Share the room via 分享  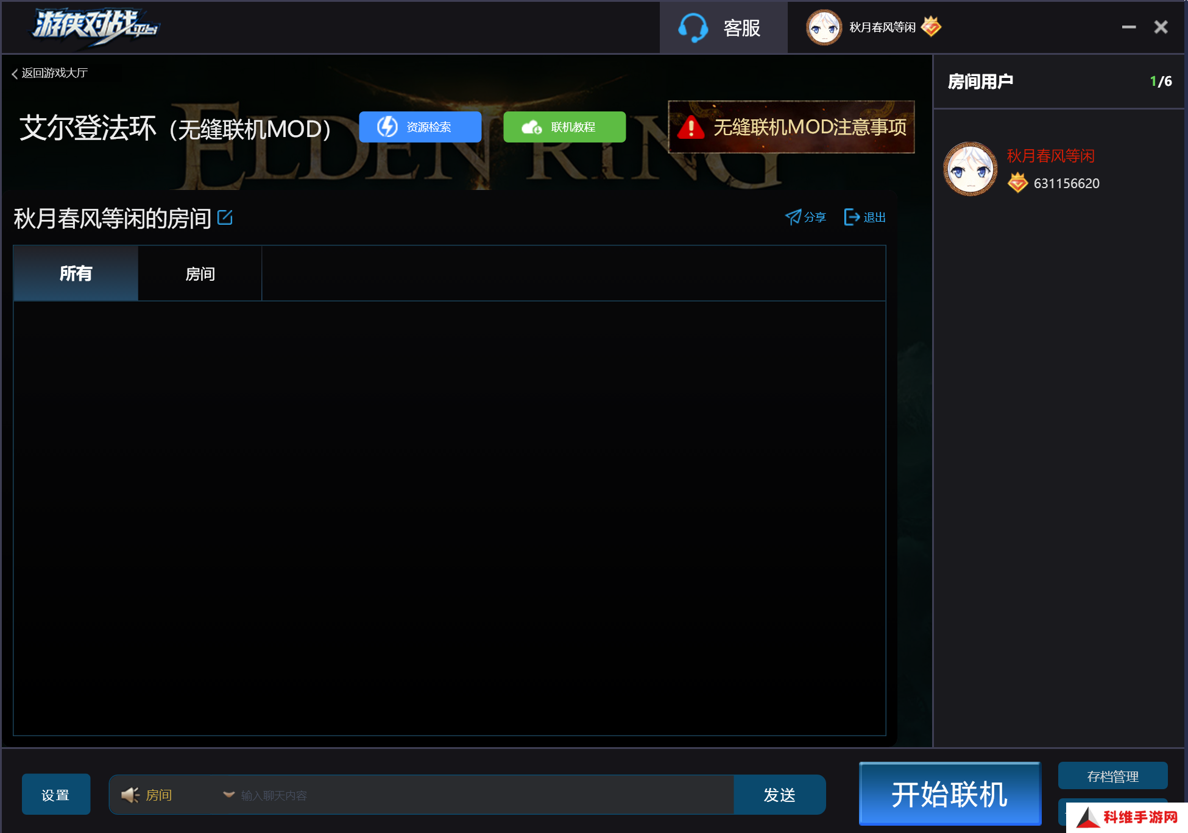coord(805,217)
